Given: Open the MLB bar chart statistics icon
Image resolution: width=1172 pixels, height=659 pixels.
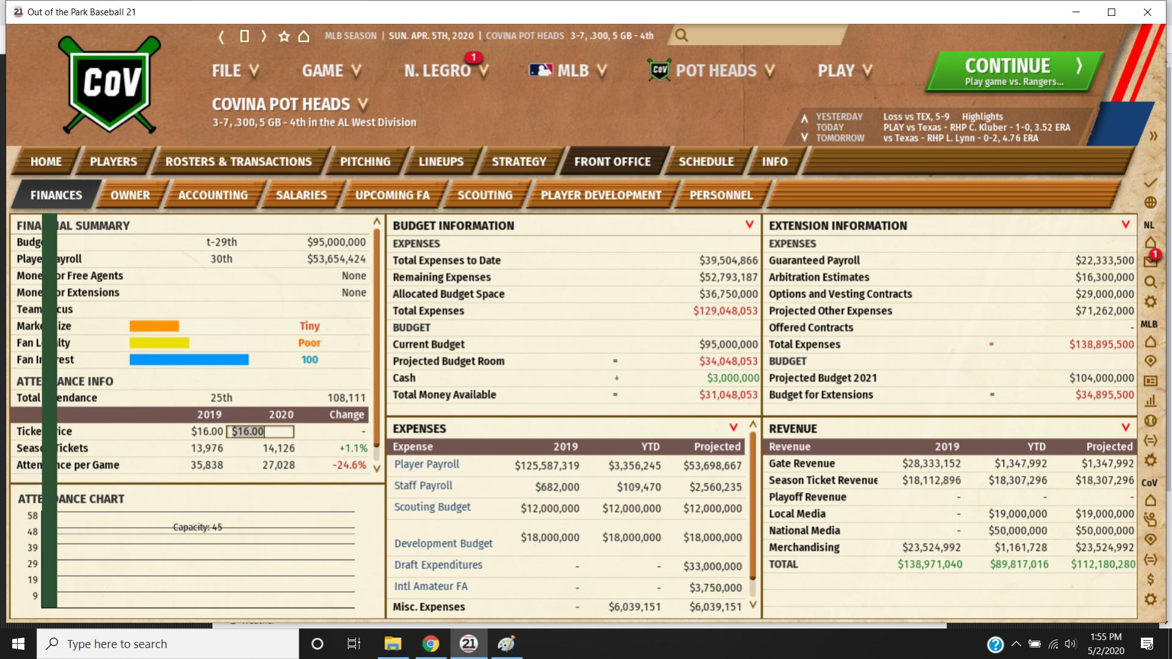Looking at the screenshot, I should (x=1150, y=401).
